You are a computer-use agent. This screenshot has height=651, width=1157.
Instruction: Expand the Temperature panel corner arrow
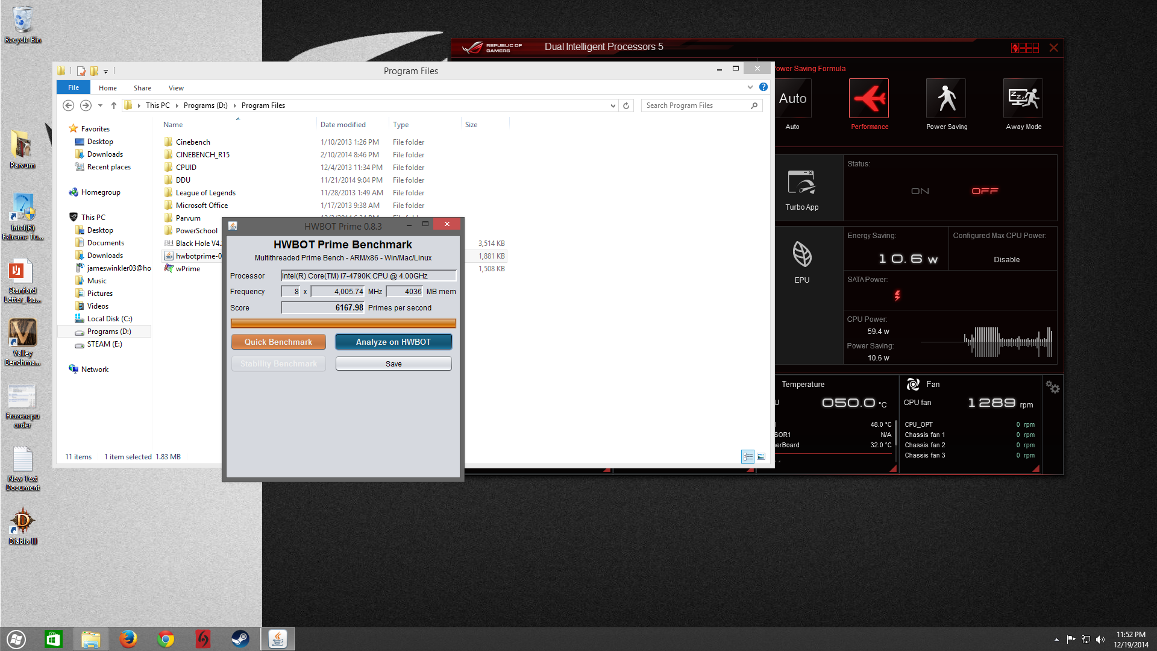tap(893, 468)
